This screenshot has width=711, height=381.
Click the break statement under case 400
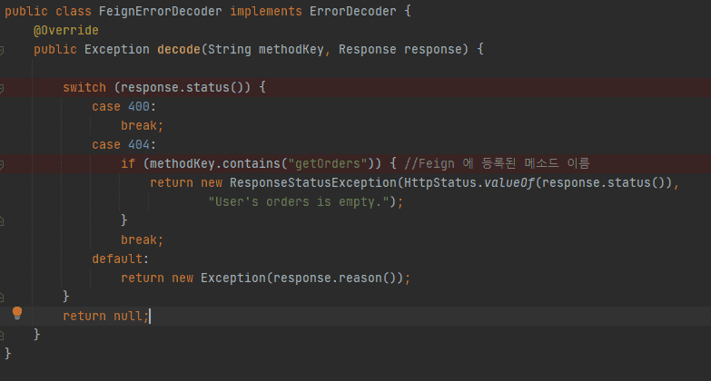click(142, 125)
